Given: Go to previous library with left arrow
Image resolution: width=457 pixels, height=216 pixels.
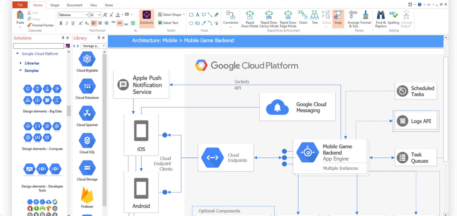Looking at the screenshot, I should tap(74, 46).
